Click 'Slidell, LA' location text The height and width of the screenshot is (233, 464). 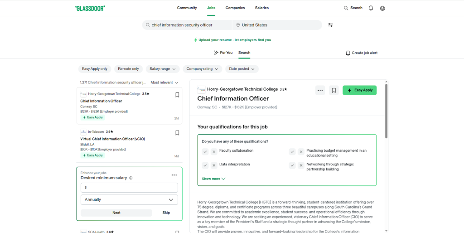tap(87, 145)
